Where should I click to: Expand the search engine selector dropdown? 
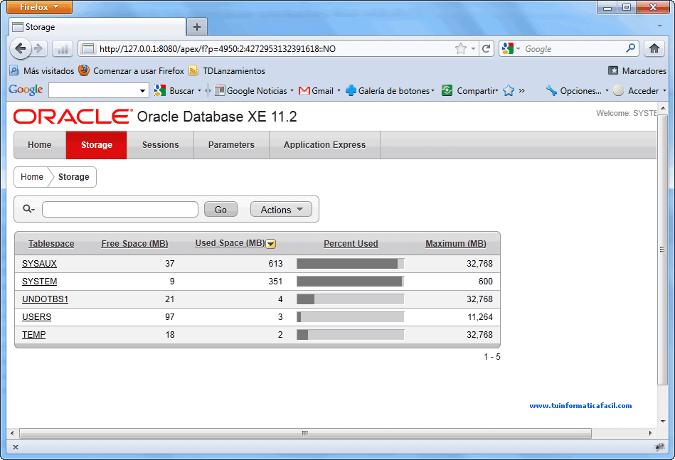coord(518,48)
